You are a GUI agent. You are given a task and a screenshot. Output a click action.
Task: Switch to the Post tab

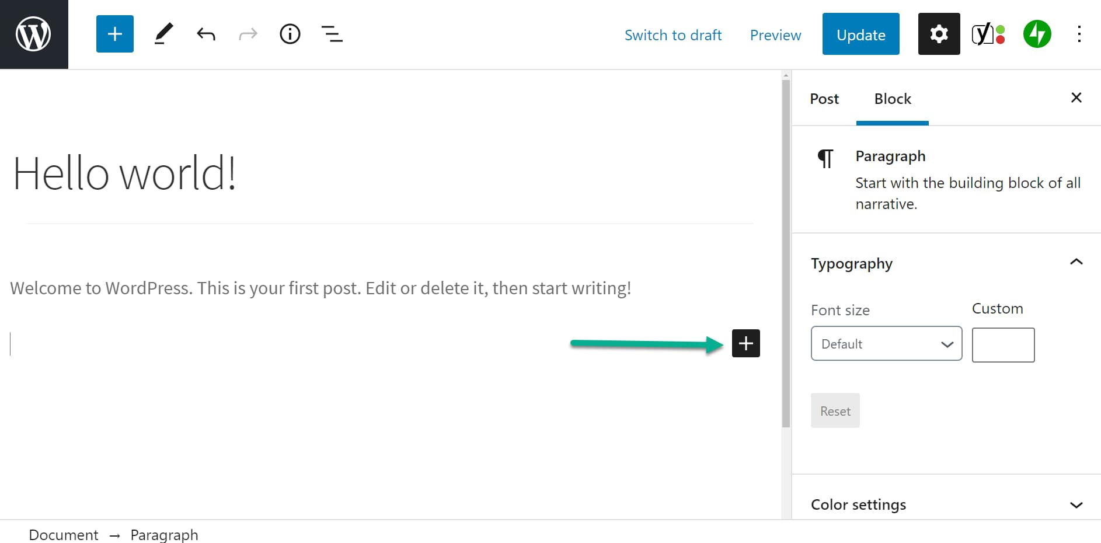(x=824, y=99)
